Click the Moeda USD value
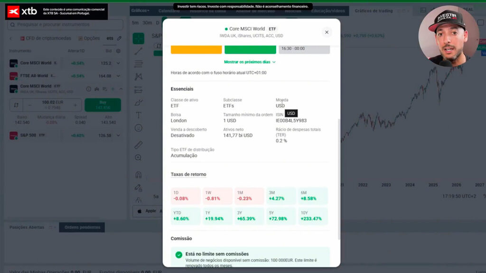 [280, 106]
